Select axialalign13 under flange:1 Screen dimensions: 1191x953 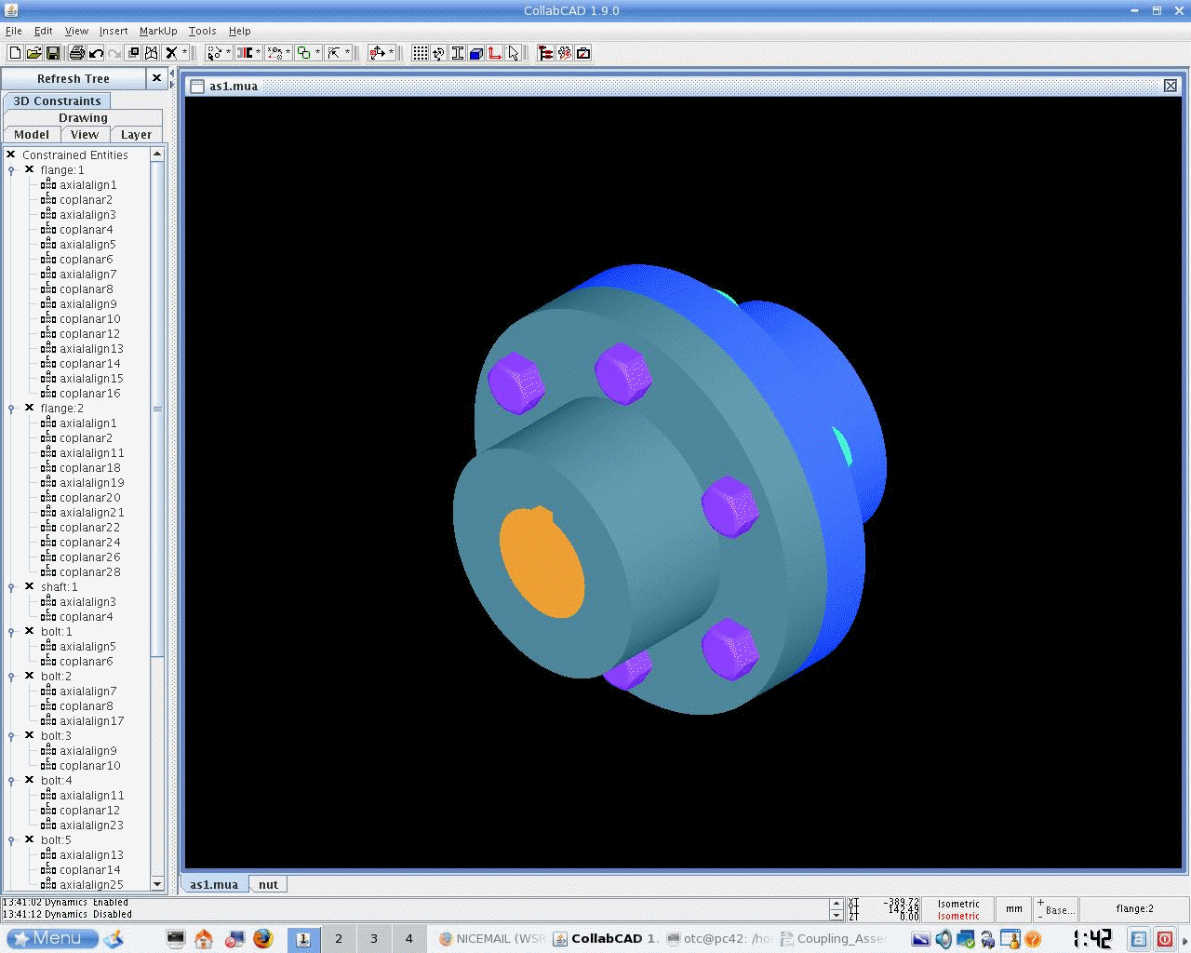[x=91, y=349]
